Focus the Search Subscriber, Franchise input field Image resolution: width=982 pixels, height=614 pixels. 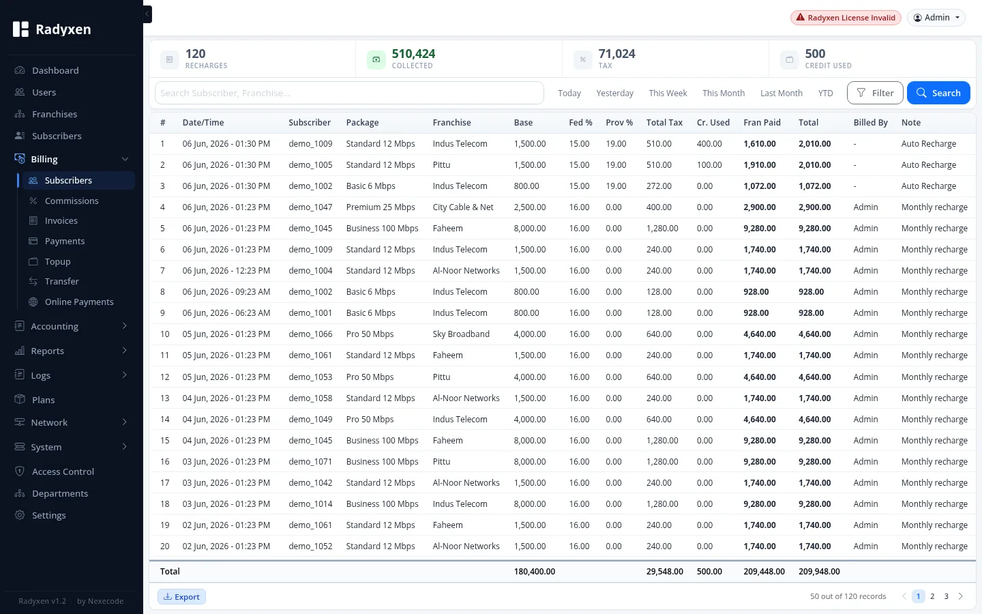[x=349, y=93]
